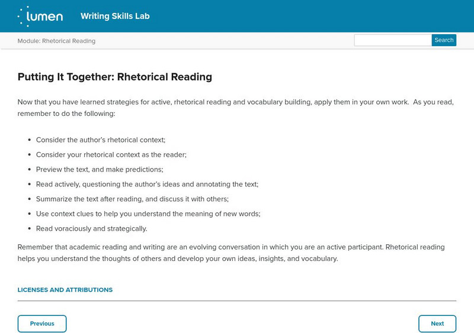This screenshot has height=333, width=474.
Task: Open the Writing Skills Lab title link
Action: click(115, 16)
